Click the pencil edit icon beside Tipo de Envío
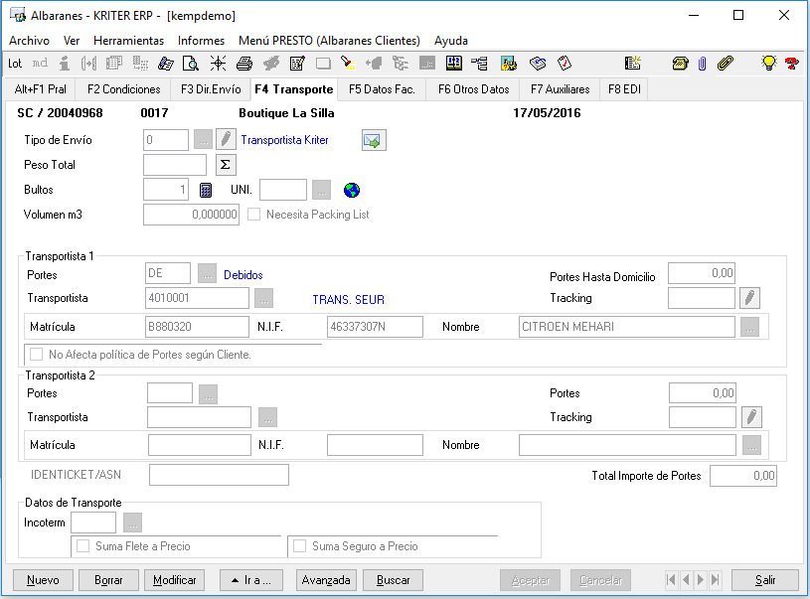 point(226,139)
